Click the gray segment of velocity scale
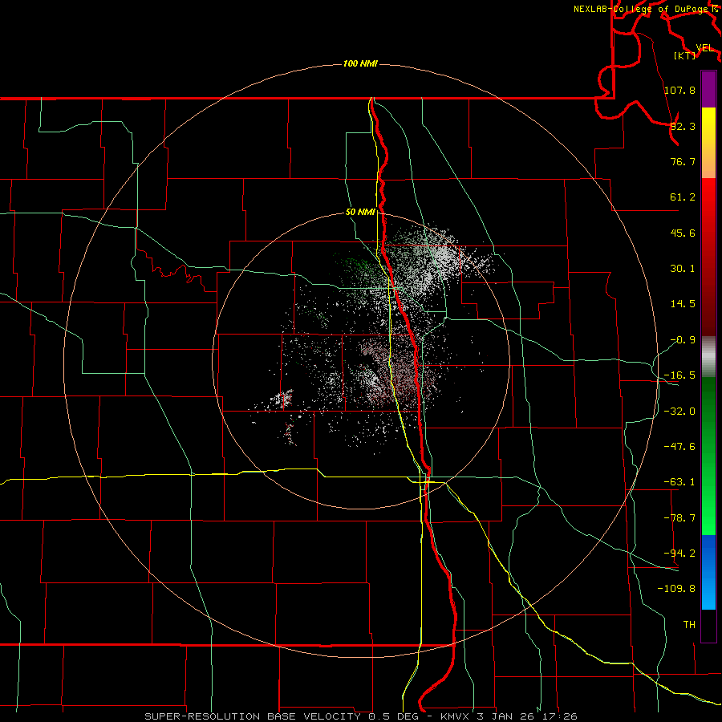 (x=708, y=357)
